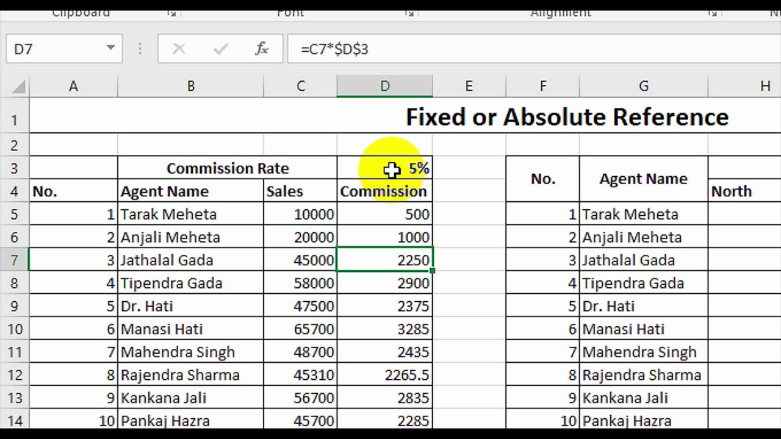781x439 pixels.
Task: Select column A header
Action: [x=73, y=87]
